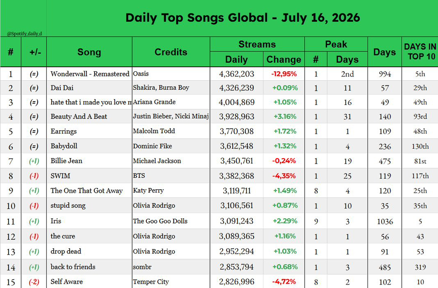The image size is (438, 288).
Task: Select the DAYS IN TOP 10 header
Action: click(x=420, y=52)
